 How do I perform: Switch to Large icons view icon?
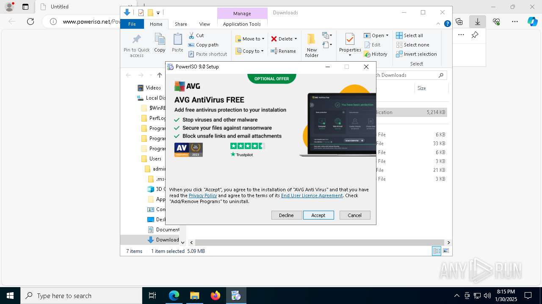coord(446,251)
